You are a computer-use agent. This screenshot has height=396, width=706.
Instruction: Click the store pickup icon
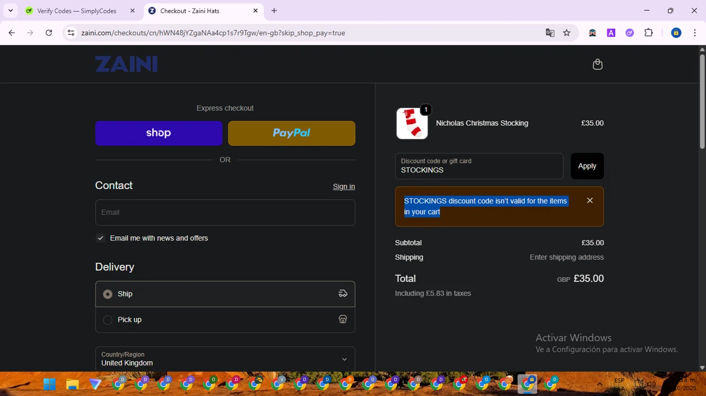click(x=343, y=319)
